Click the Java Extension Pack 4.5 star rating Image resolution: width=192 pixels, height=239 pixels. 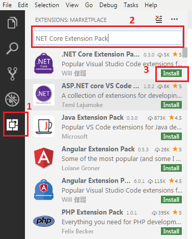tap(175, 118)
